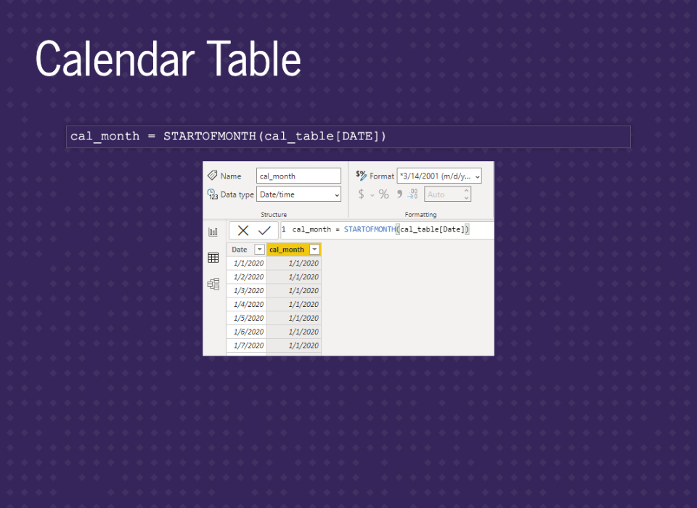The height and width of the screenshot is (508, 697).
Task: Adjust the Auto decimal places stepper
Action: [x=466, y=194]
